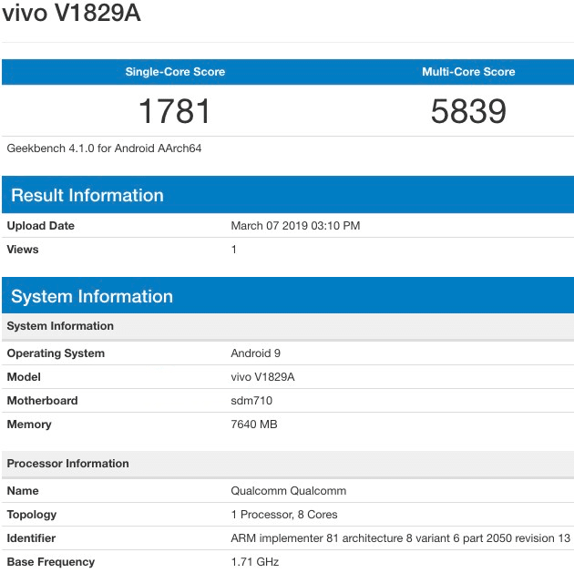Click the Identifier label

click(32, 538)
